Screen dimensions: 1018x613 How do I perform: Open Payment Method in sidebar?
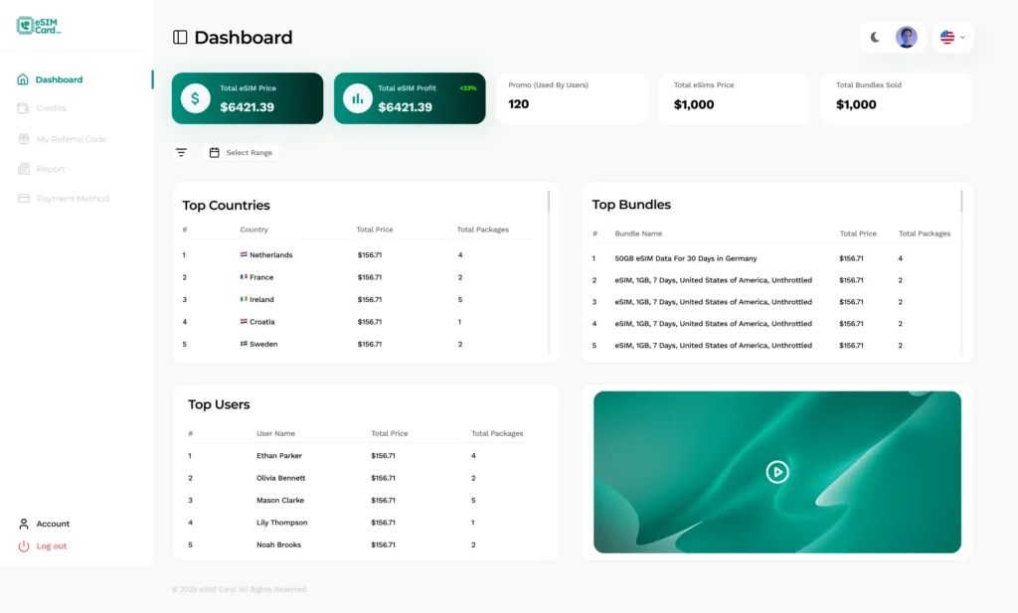pyautogui.click(x=73, y=199)
